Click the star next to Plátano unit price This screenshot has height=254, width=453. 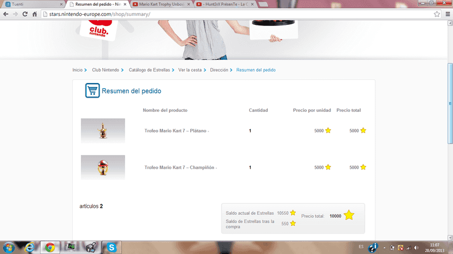tap(328, 130)
